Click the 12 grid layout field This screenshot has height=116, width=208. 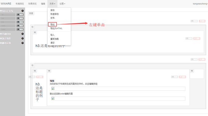[8, 15]
